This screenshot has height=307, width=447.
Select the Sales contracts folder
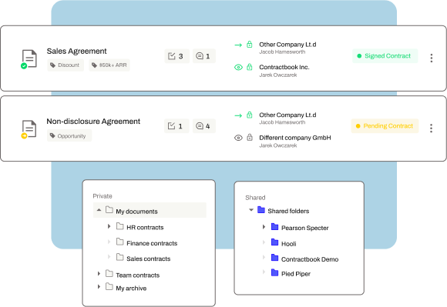pos(148,259)
